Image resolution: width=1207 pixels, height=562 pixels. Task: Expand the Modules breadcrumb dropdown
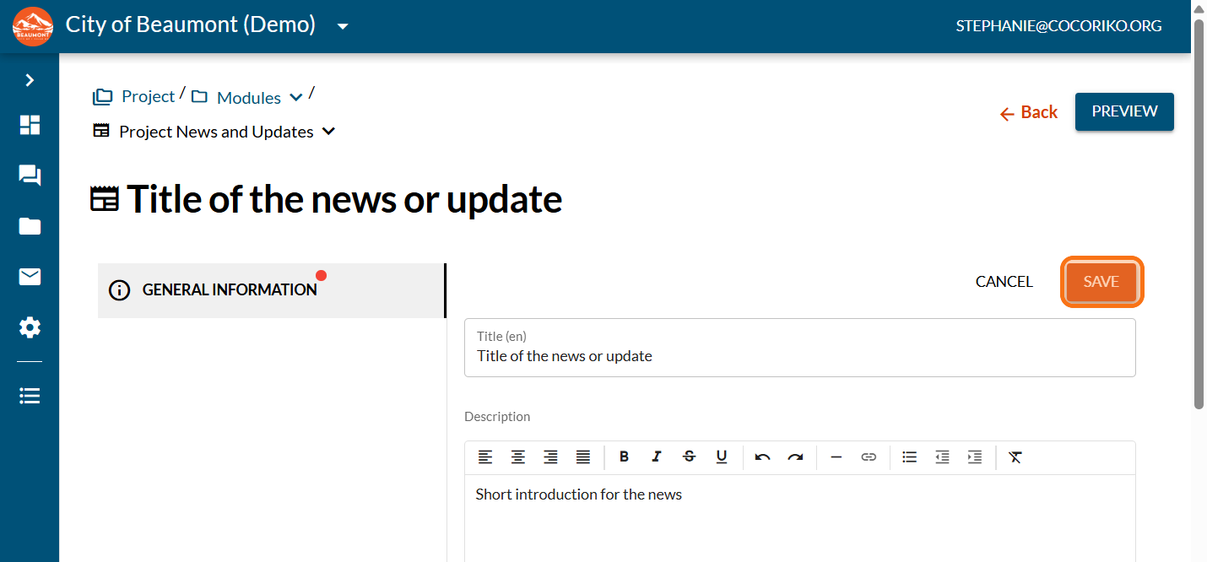coord(296,97)
